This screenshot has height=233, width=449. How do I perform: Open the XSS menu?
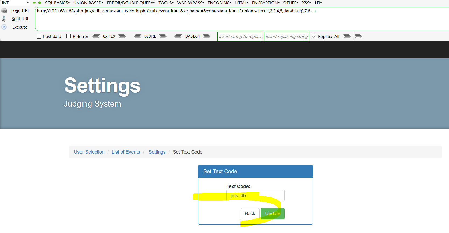click(x=306, y=3)
